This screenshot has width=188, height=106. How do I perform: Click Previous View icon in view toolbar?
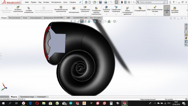click(x=78, y=21)
